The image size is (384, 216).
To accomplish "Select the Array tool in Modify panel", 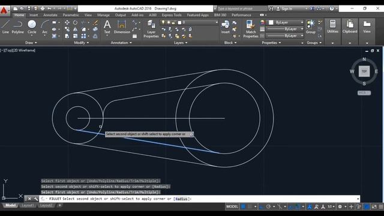I will [83, 36].
